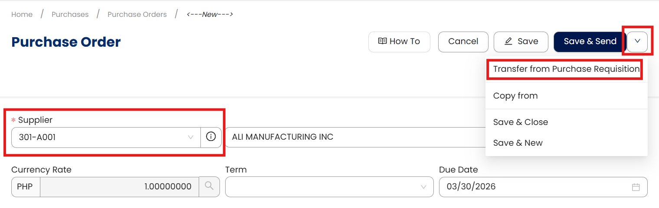The height and width of the screenshot is (208, 659).
Task: Select Transfer from Purchase Requisition
Action: [x=566, y=69]
